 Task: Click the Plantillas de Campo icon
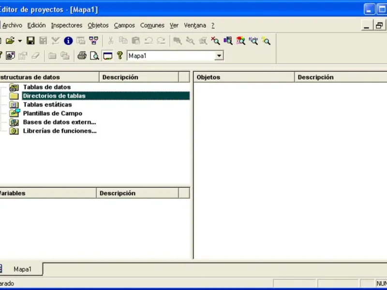click(15, 113)
